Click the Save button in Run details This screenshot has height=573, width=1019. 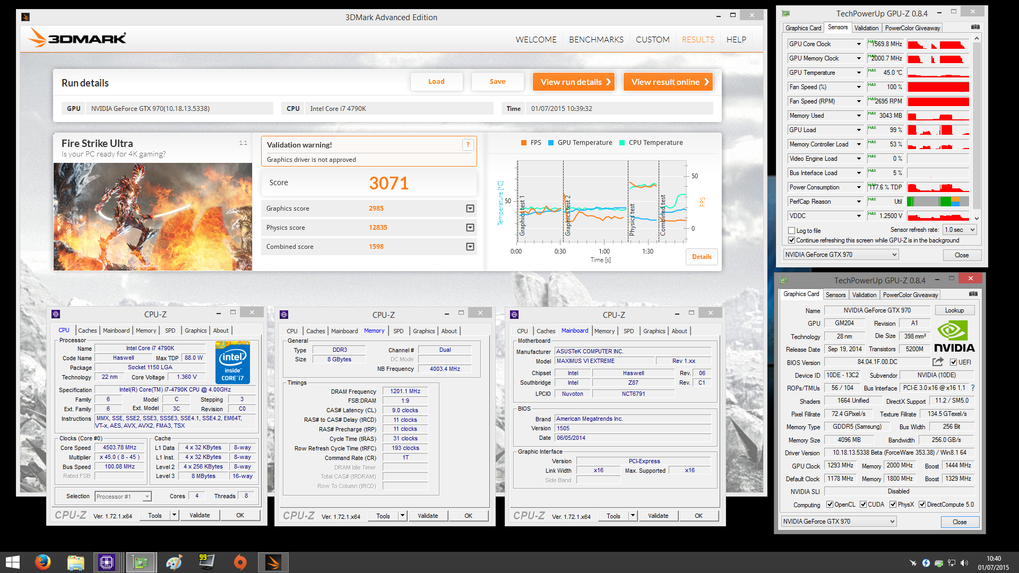click(497, 82)
